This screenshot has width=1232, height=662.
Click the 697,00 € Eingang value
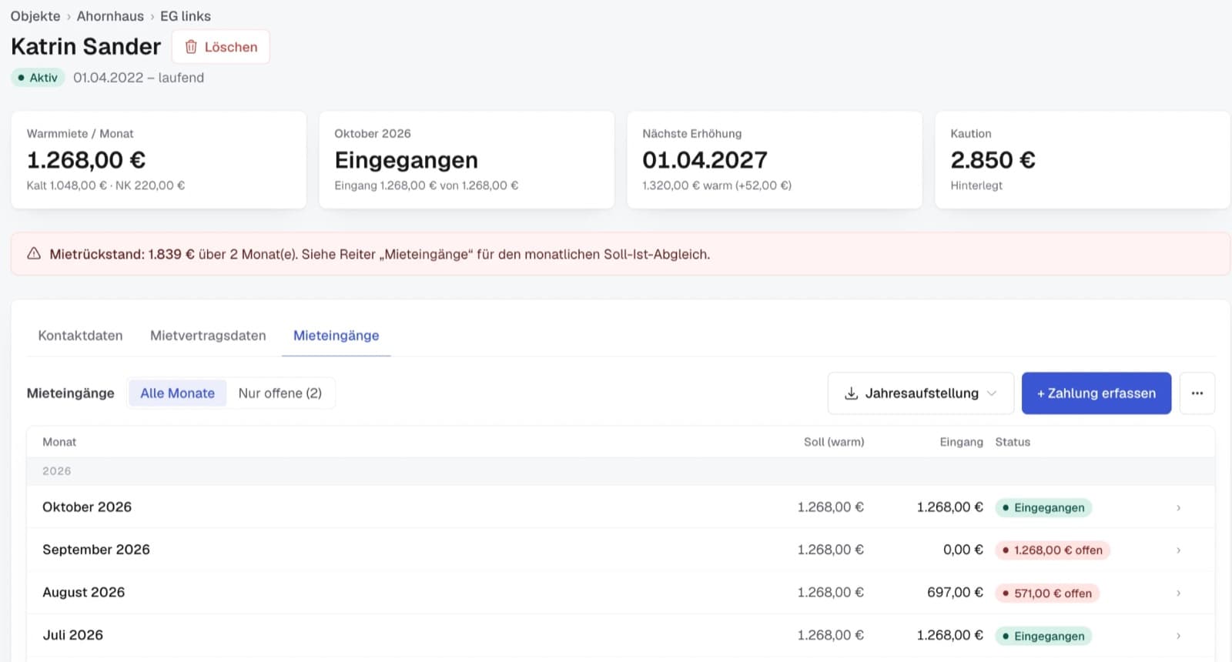(955, 592)
